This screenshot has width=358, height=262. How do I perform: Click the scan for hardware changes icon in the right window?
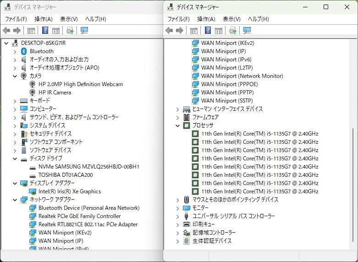(x=233, y=31)
